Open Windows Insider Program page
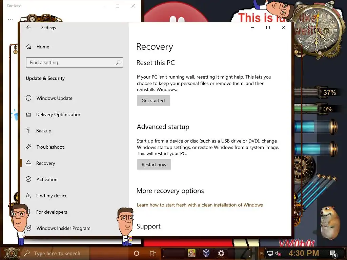The image size is (347, 260). coord(63,228)
